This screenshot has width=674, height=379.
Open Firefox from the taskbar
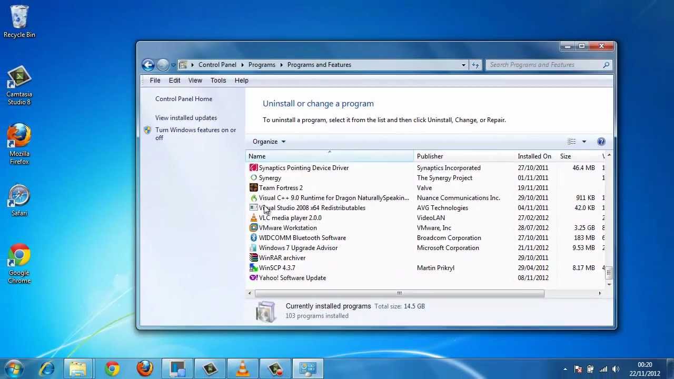144,368
